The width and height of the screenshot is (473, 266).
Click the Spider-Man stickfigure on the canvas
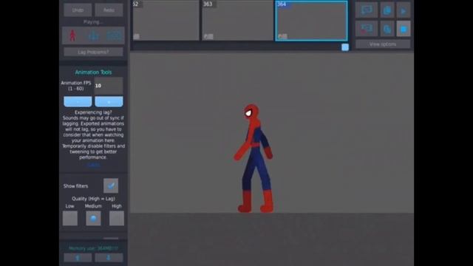pyautogui.click(x=254, y=158)
